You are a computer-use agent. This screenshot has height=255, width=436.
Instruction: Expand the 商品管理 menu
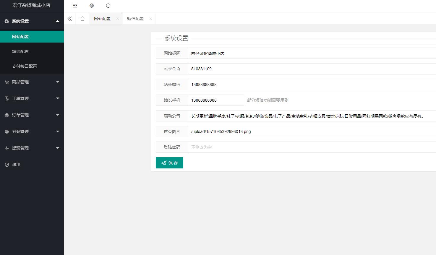[32, 82]
